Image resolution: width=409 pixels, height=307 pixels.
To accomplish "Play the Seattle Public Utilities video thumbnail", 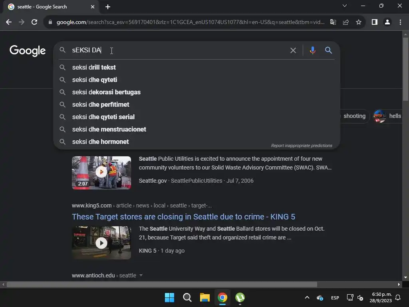I will pos(101,173).
